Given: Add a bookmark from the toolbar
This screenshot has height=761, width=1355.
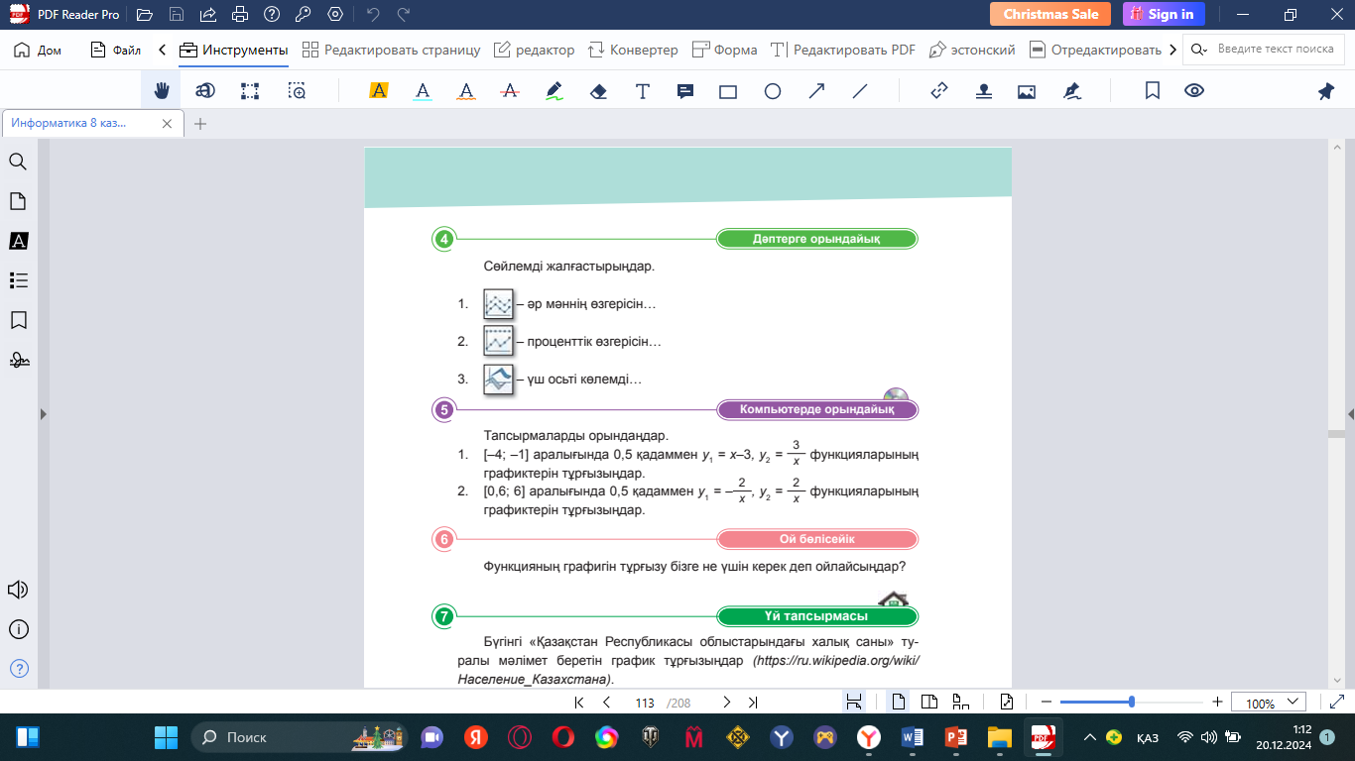Looking at the screenshot, I should [1153, 91].
